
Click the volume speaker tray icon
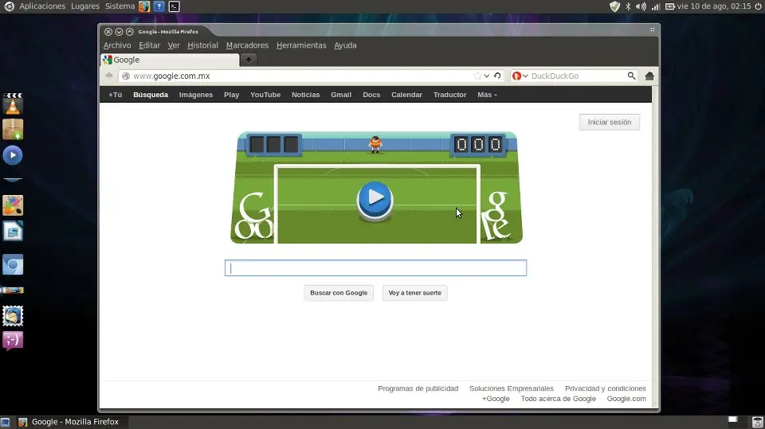coord(641,6)
